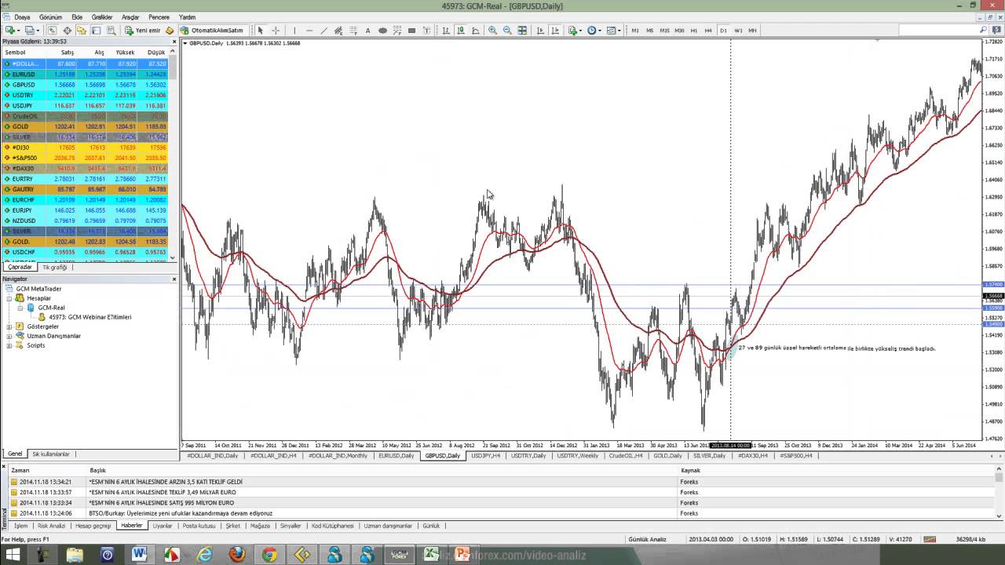The image size is (1005, 565).
Task: Open Google Chrome from taskbar
Action: 269,555
